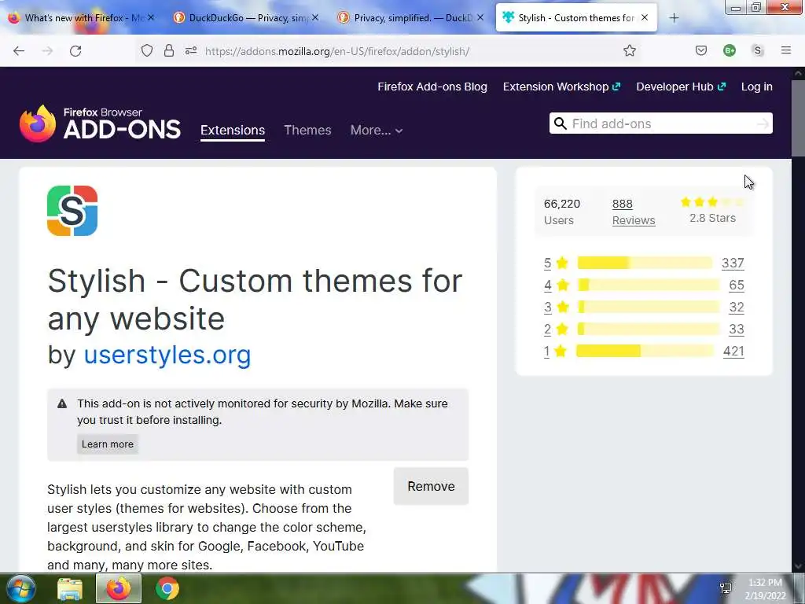The height and width of the screenshot is (604, 805).
Task: Open Developer Hub link
Action: (x=681, y=87)
